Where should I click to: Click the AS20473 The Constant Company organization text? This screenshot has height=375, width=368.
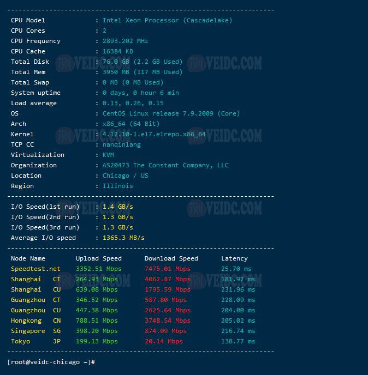165,165
